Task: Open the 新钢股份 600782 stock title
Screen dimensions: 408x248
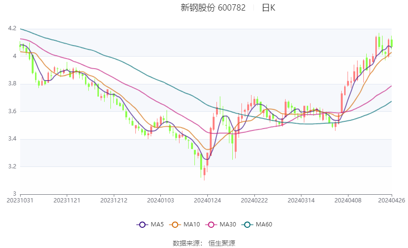Action: 213,8
